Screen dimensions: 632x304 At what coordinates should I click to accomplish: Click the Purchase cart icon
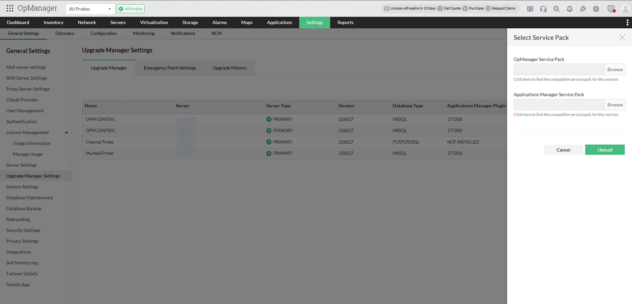coord(465,9)
